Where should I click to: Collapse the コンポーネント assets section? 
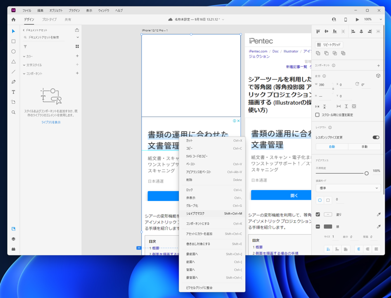click(x=24, y=73)
